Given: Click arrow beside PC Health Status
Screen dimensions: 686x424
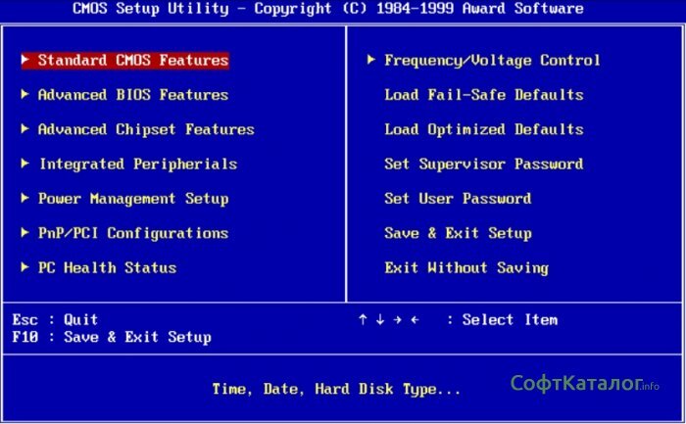Looking at the screenshot, I should [25, 267].
